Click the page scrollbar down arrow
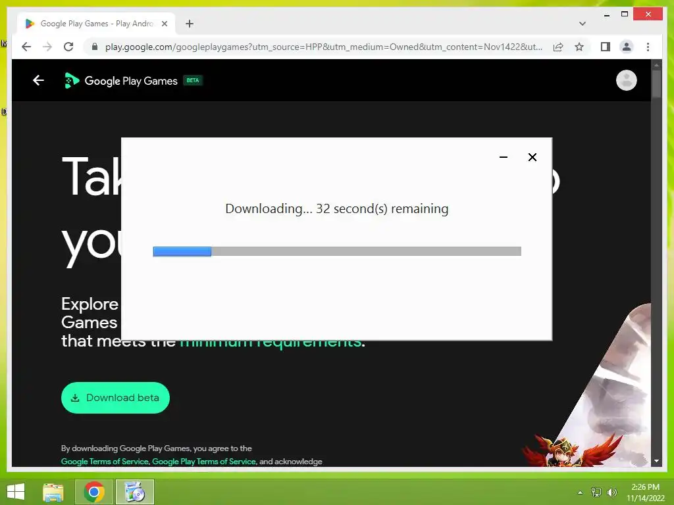 point(656,461)
